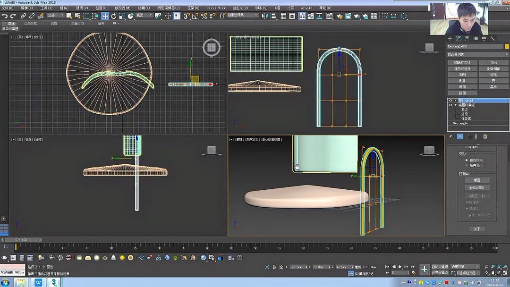Activate the Select and Move tool

105,16
